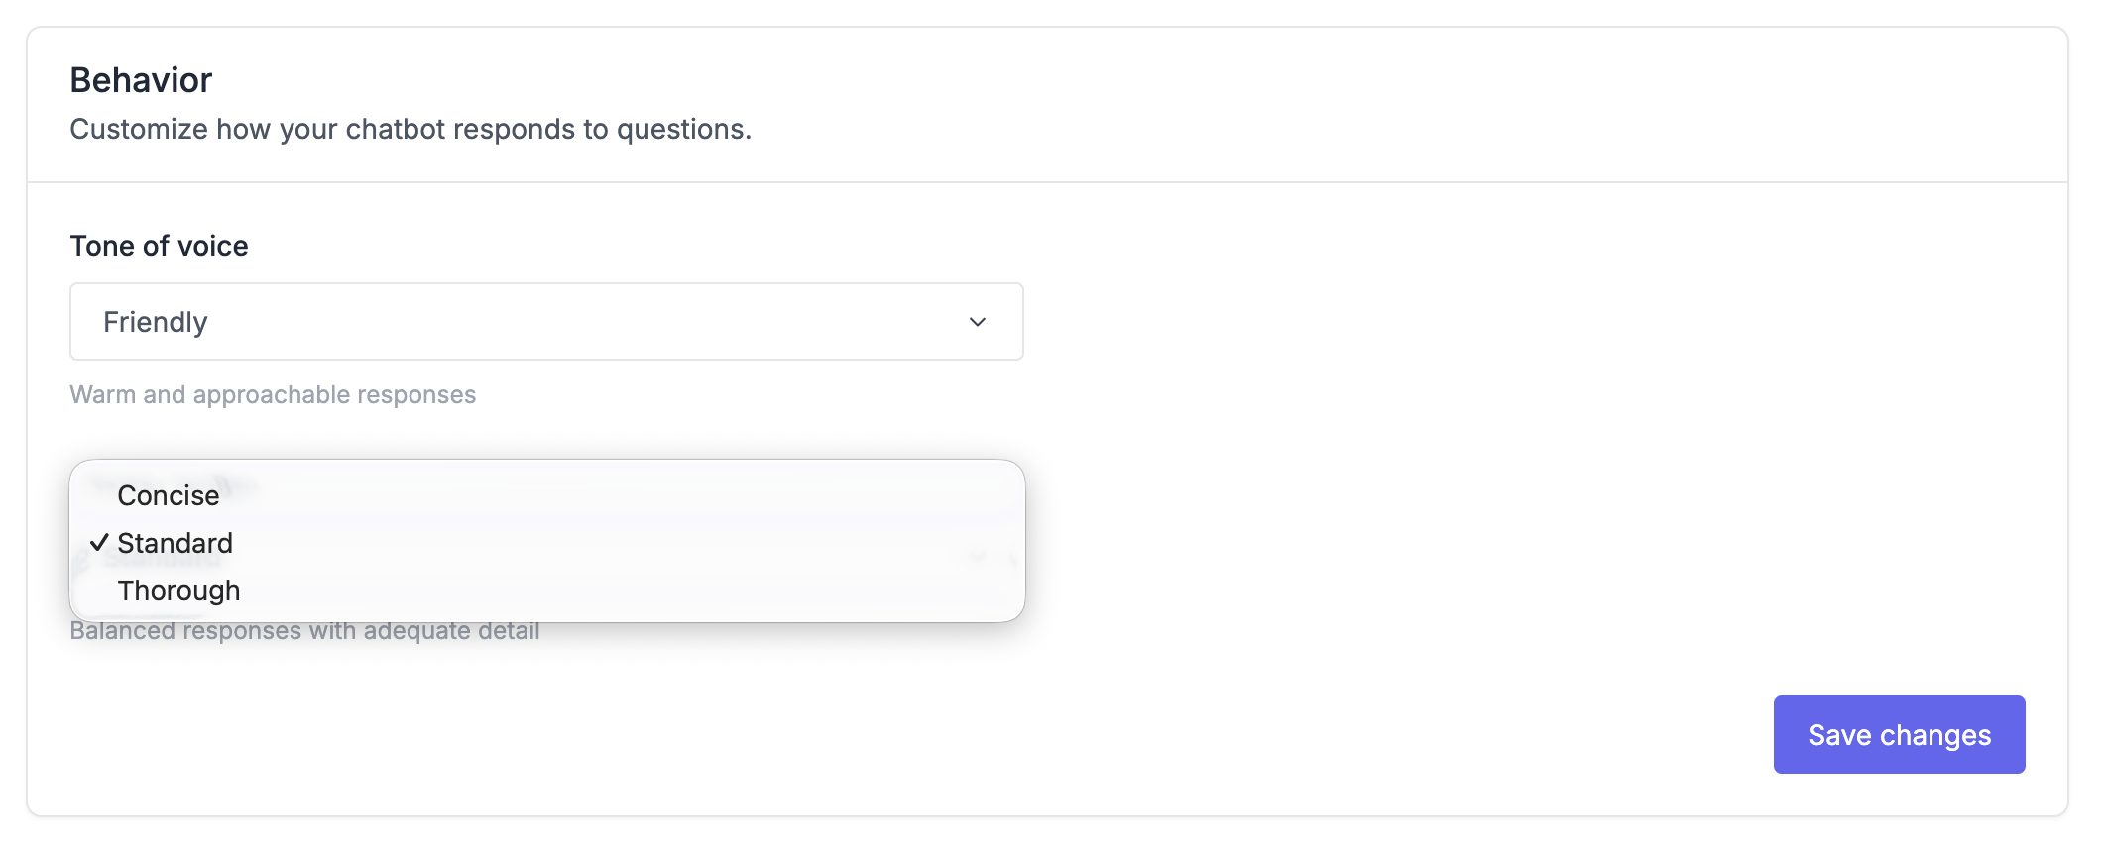Click the Tone of voice label
Image resolution: width=2108 pixels, height=850 pixels.
[x=159, y=246]
